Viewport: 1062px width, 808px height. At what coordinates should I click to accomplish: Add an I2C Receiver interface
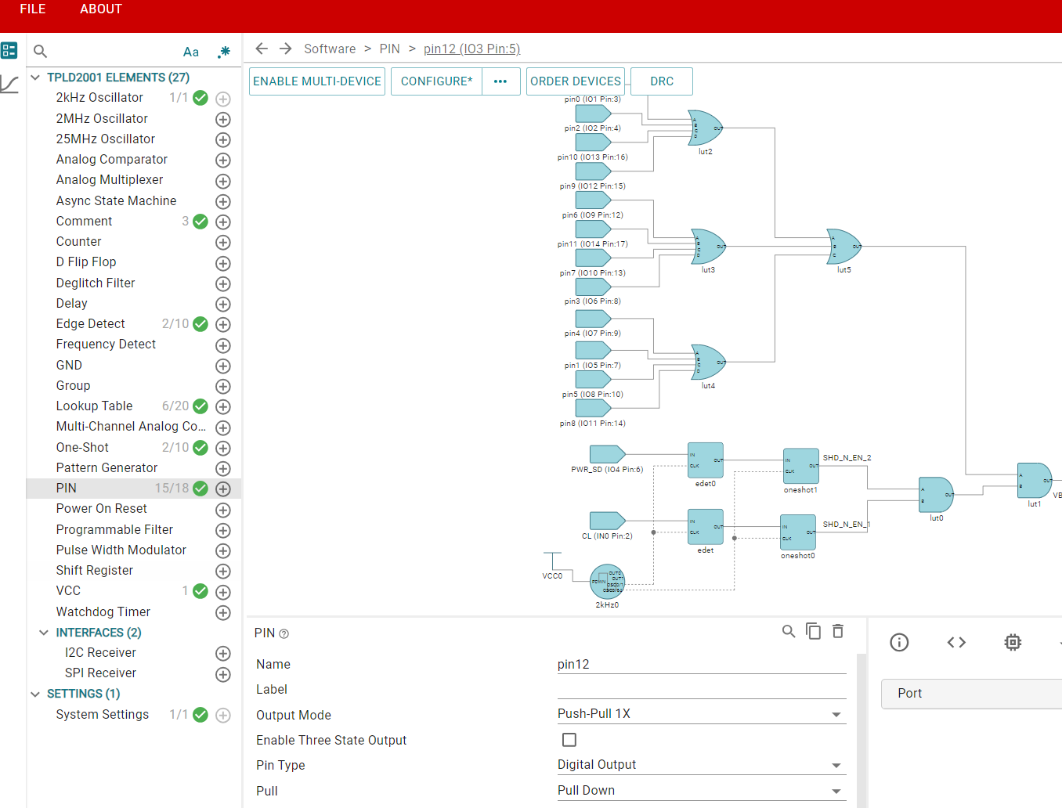(x=223, y=653)
